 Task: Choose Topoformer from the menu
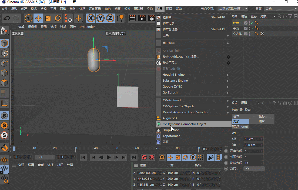194,136
